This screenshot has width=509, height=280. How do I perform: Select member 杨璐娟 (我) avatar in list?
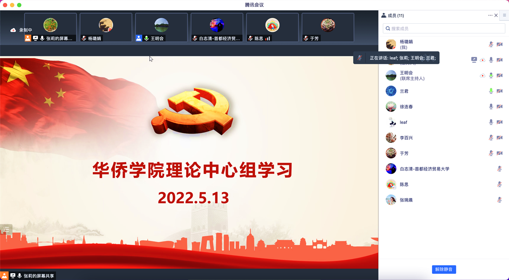391,45
